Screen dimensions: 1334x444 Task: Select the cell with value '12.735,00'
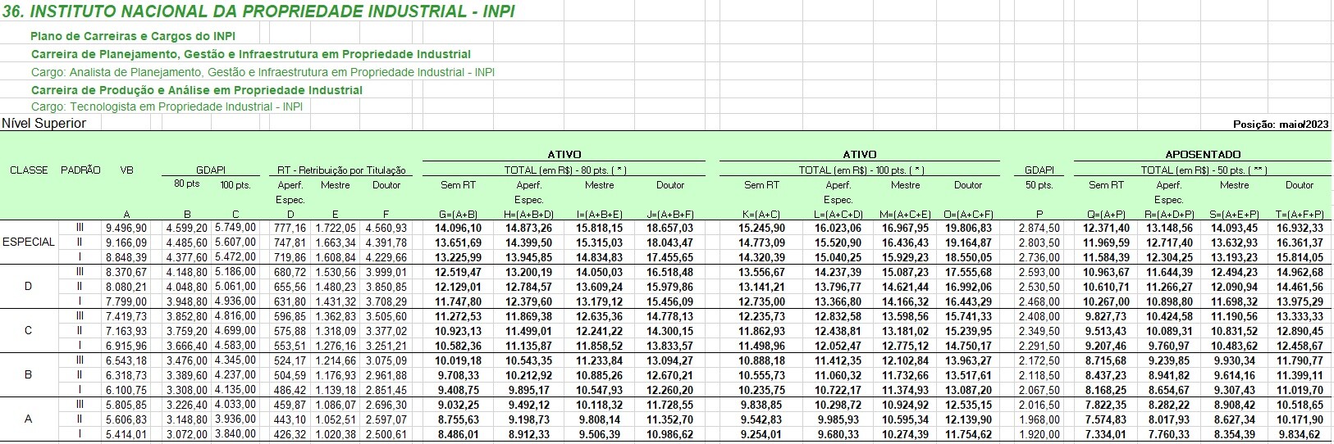[761, 302]
